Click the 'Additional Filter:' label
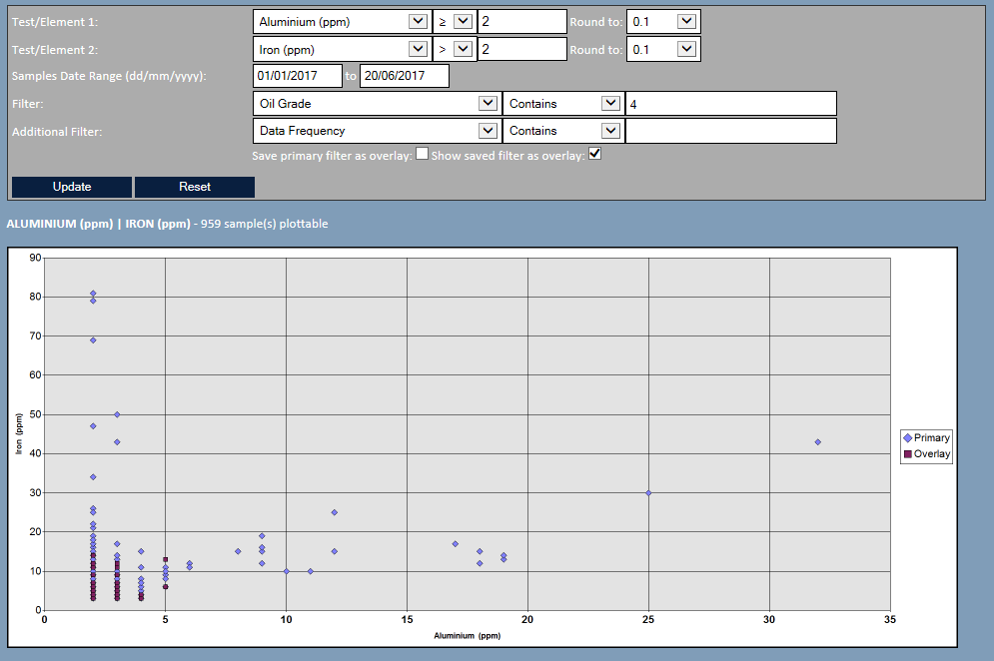The image size is (994, 661). pyautogui.click(x=57, y=132)
